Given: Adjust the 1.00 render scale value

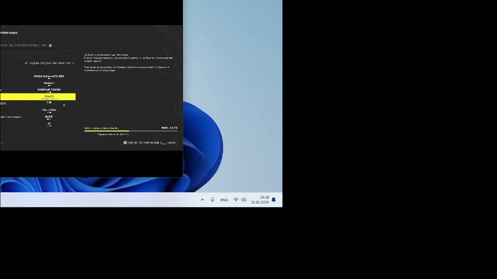Looking at the screenshot, I should (x=49, y=102).
